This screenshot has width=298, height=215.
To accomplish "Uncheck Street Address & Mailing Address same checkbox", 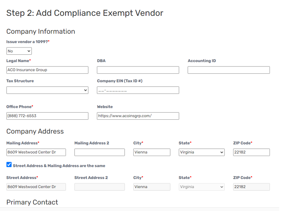I will click(9, 165).
